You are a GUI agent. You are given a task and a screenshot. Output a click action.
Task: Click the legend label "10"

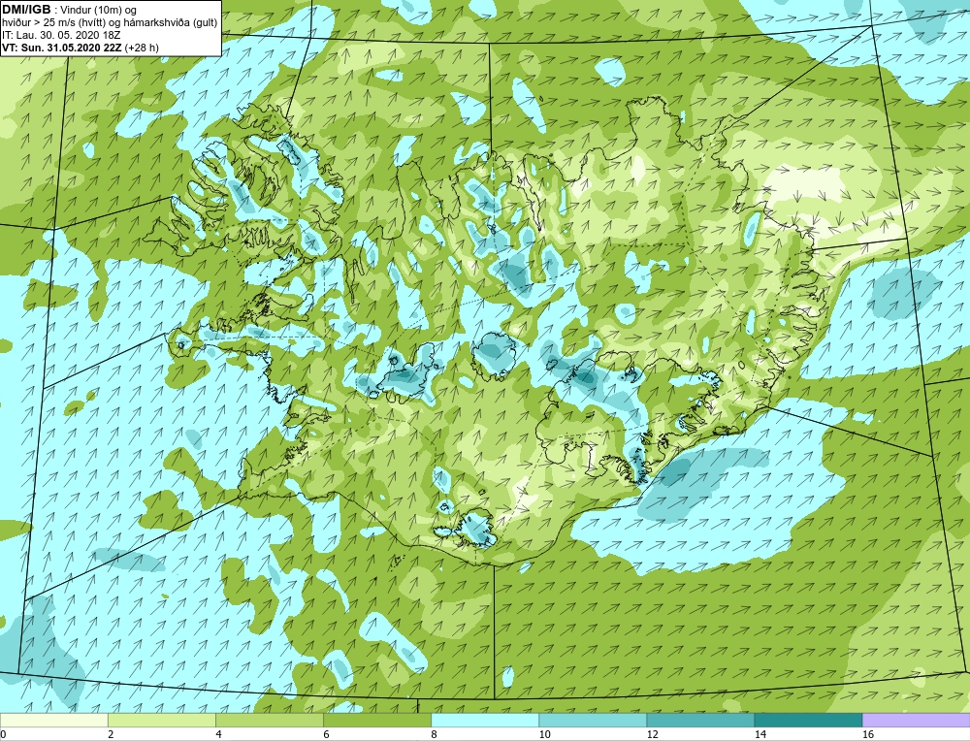click(x=544, y=734)
